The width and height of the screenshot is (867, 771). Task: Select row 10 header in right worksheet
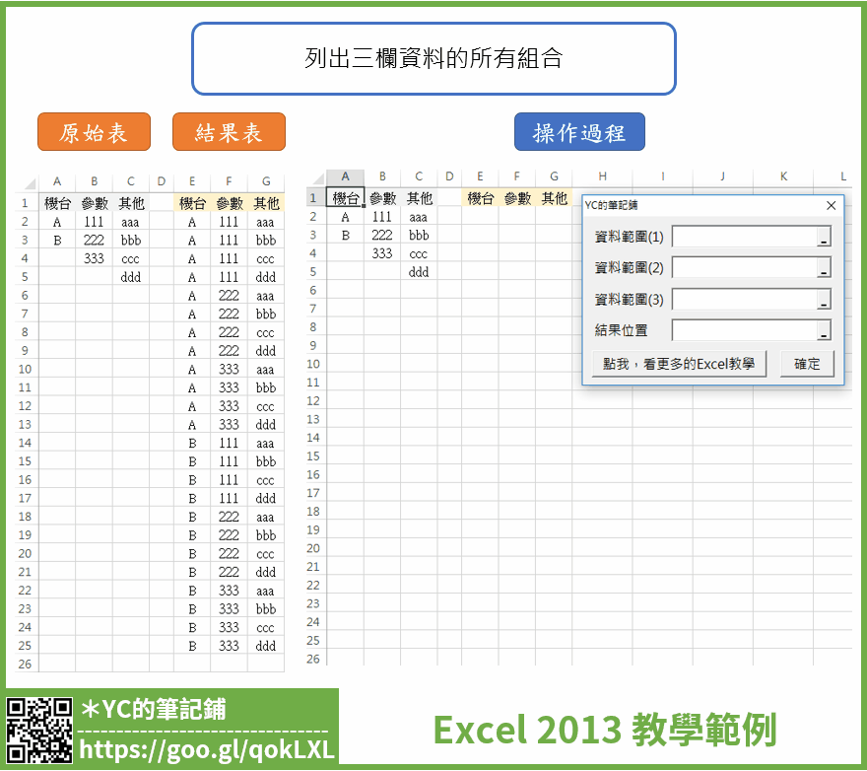click(313, 364)
